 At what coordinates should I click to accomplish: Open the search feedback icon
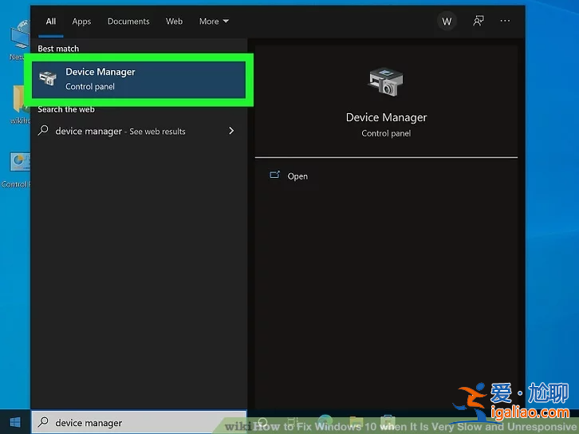point(479,21)
